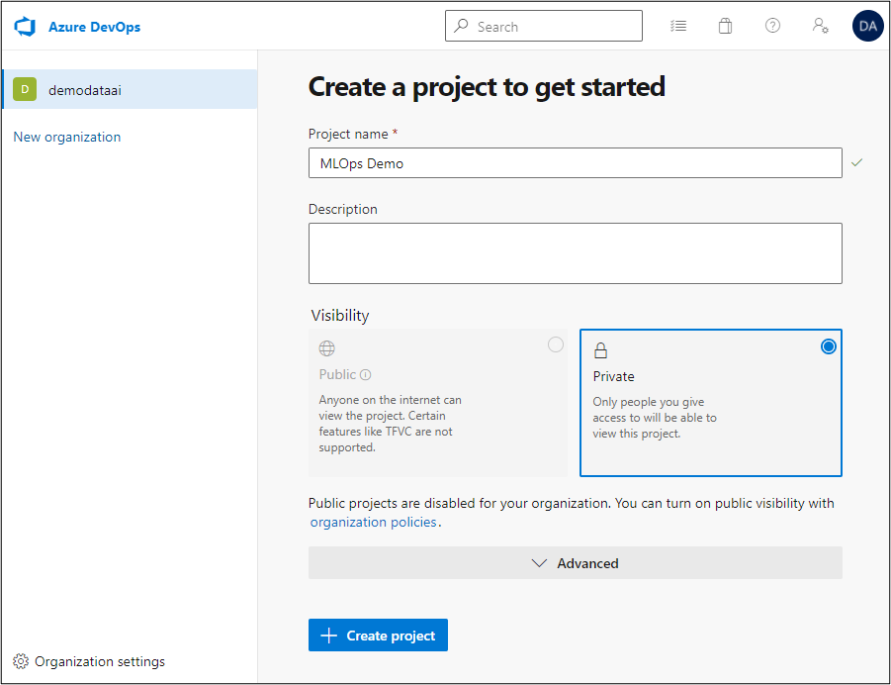Click the demodataai organization avatar
The height and width of the screenshot is (685, 891).
[x=25, y=89]
